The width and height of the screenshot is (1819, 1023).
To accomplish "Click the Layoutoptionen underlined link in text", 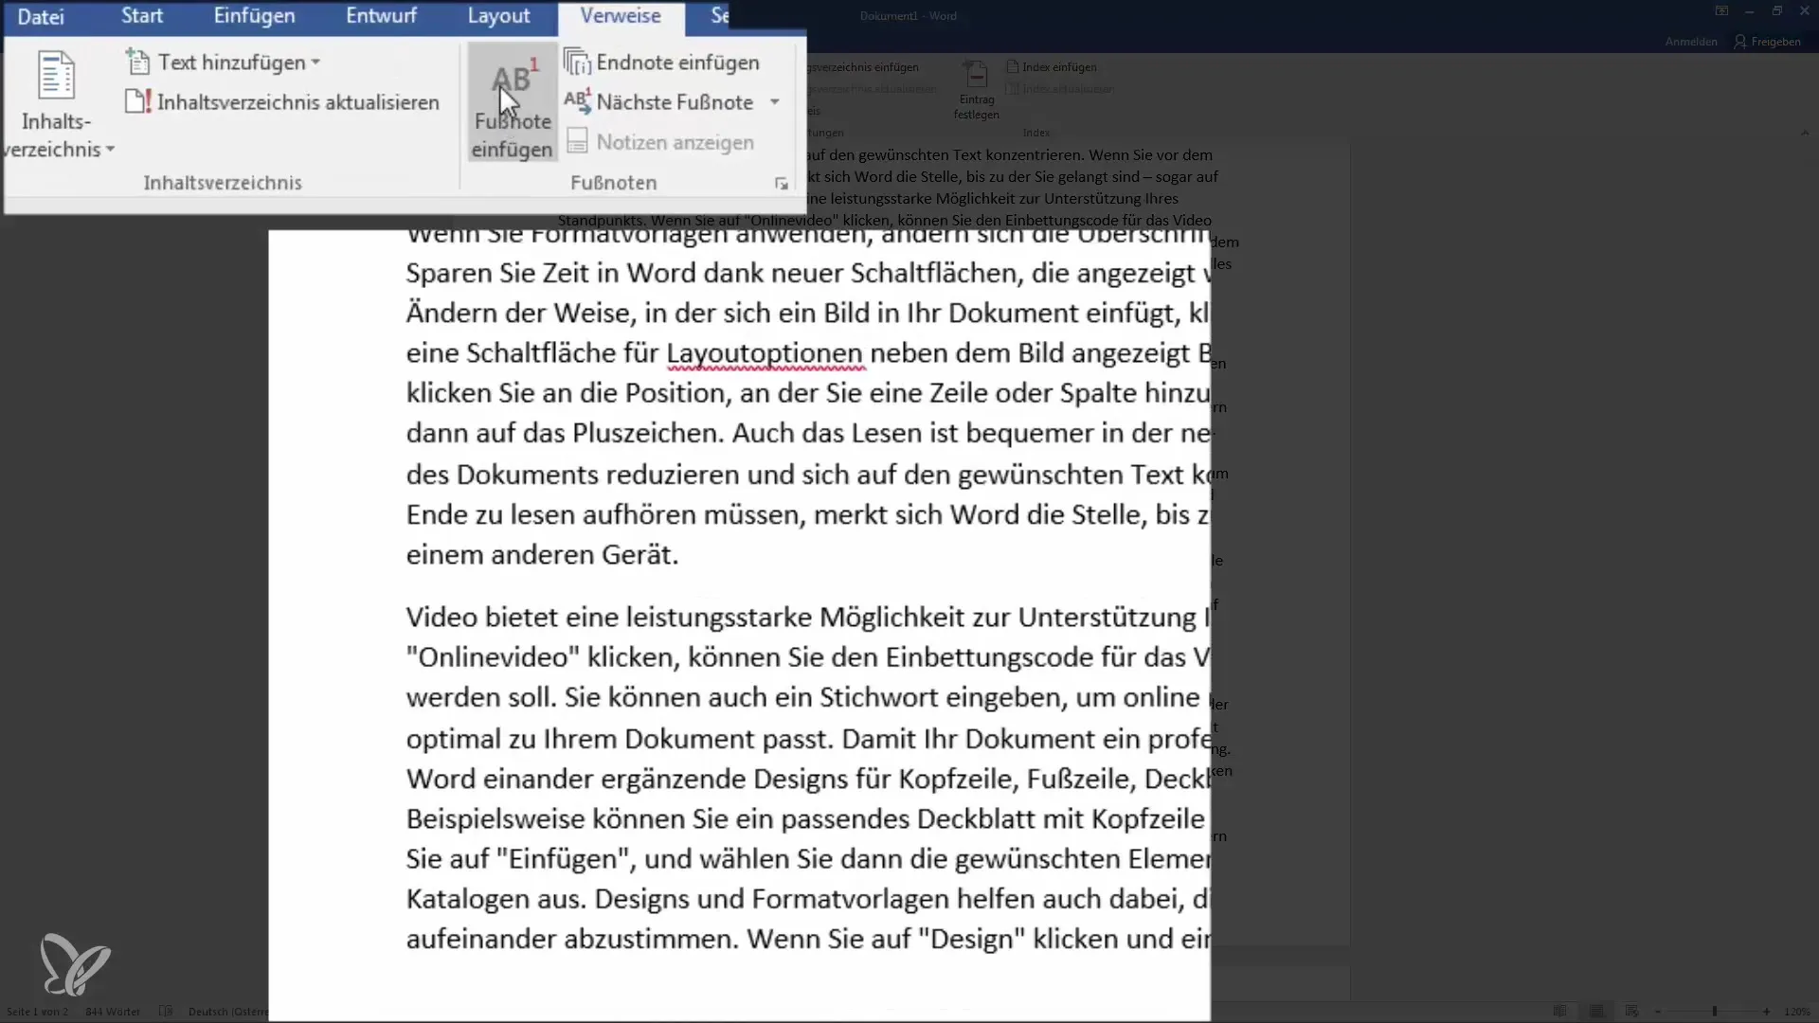I will click(x=765, y=352).
